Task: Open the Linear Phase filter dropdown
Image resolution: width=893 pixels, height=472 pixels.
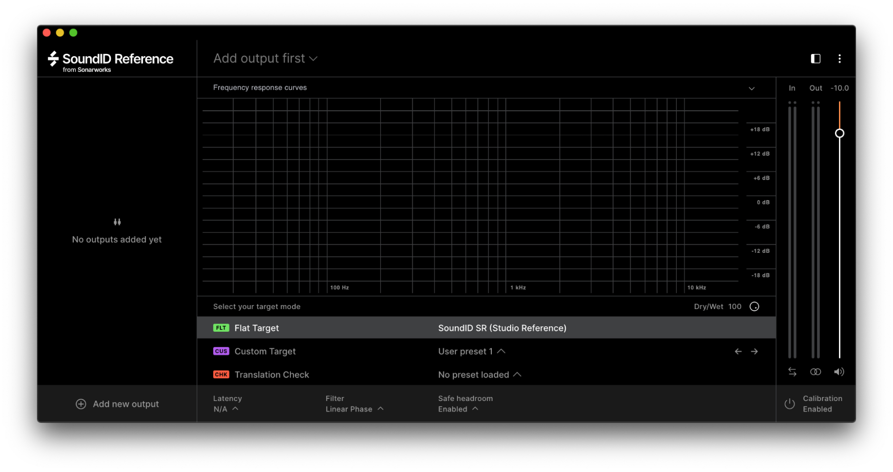Action: pyautogui.click(x=354, y=409)
